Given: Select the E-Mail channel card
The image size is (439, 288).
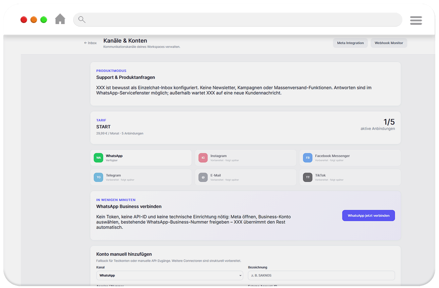Looking at the screenshot, I should 245,177.
